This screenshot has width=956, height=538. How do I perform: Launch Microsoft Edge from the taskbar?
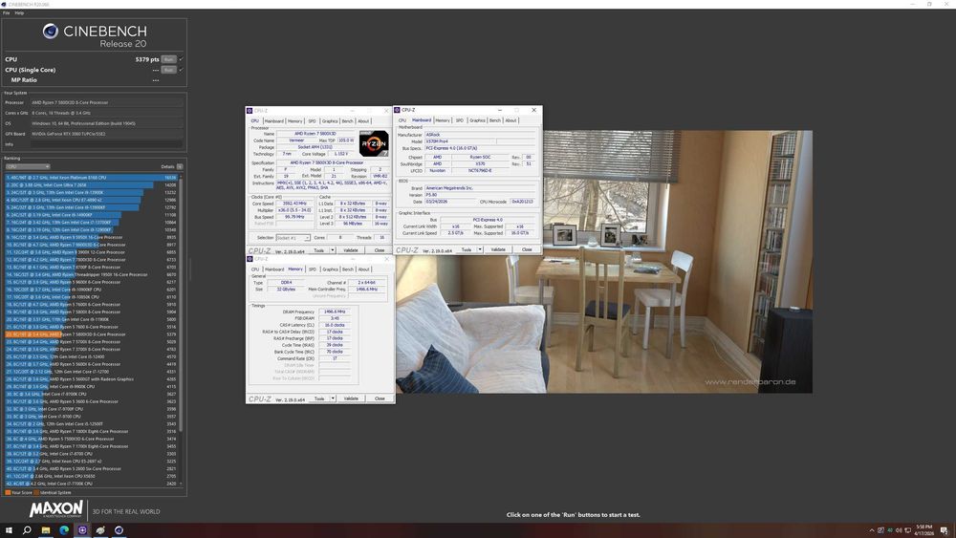[x=64, y=530]
